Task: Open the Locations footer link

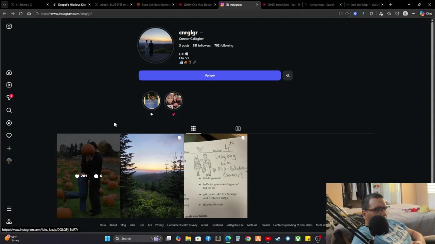Action: tap(217, 225)
